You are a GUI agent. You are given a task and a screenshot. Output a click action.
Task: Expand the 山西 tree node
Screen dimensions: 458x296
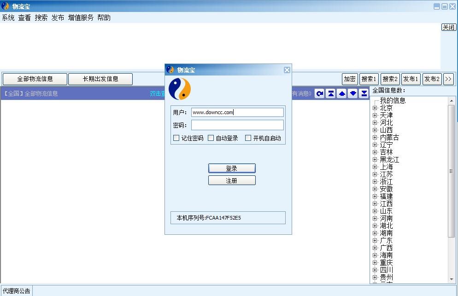click(x=375, y=130)
